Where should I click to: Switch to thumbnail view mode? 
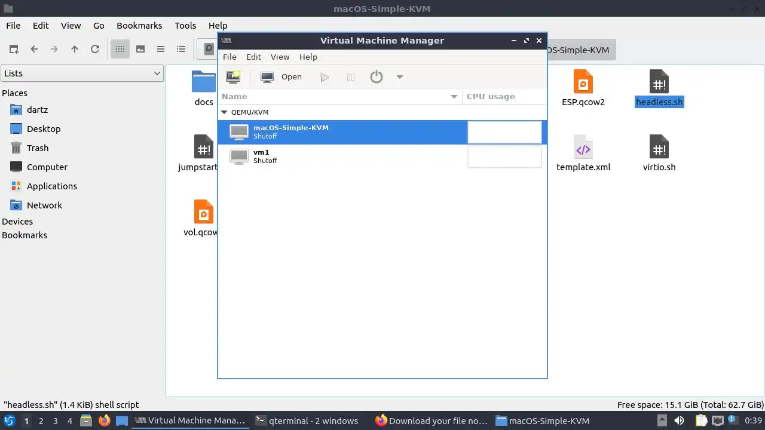tap(140, 49)
